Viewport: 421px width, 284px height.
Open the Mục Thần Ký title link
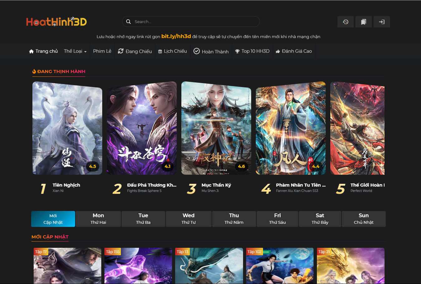[216, 185]
